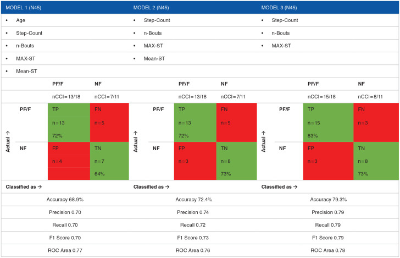The height and width of the screenshot is (258, 400).
Task: Select the green TN 64% cell
Action: [109, 161]
